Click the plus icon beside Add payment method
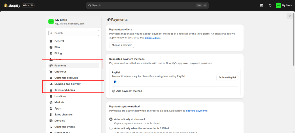 click(114, 91)
